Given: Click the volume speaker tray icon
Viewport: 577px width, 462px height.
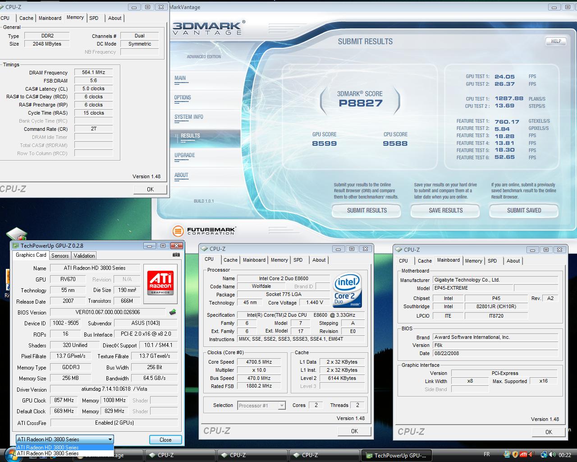Looking at the screenshot, I should tap(553, 455).
